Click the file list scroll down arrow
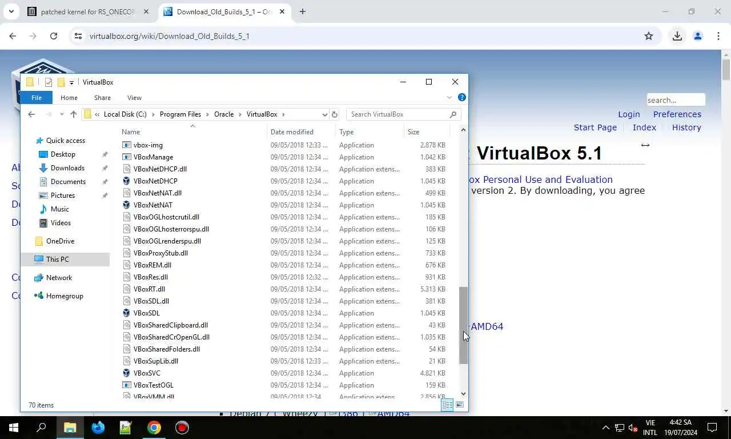Screen dimensions: 731x439 pyautogui.click(x=463, y=394)
